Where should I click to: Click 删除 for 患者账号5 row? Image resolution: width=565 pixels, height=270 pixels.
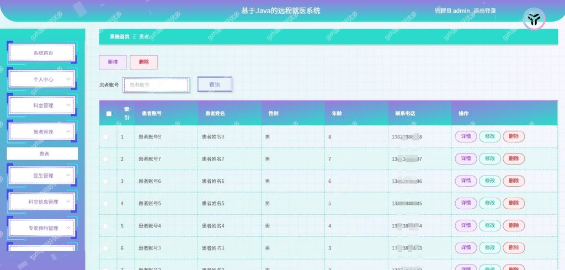click(x=514, y=203)
